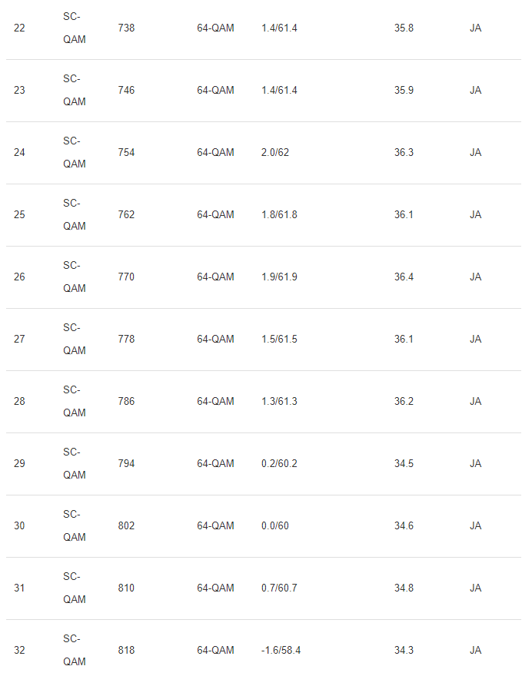Select power level 1.5/61.5 cell
Screen dimensions: 532x676
(279, 340)
